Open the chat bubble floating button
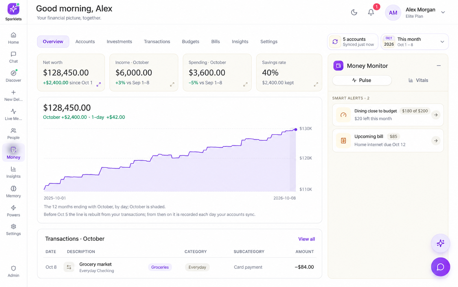Image resolution: width=458 pixels, height=287 pixels. point(440,267)
